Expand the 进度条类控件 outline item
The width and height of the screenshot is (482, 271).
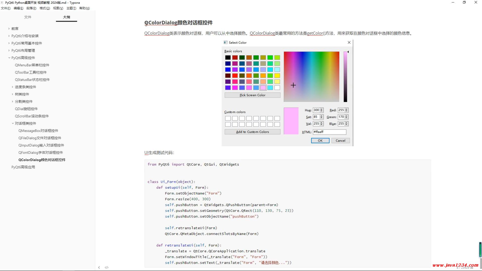[x=13, y=87]
